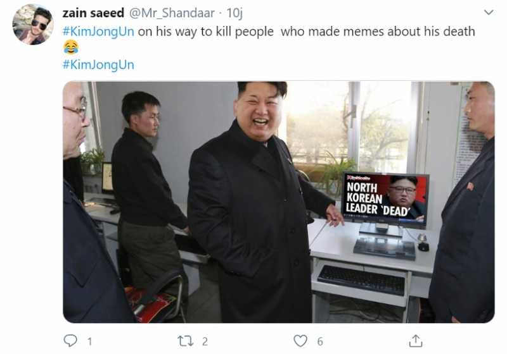Follow the #KimJongUn hashtag below the emoji
The image size is (507, 354).
98,65
